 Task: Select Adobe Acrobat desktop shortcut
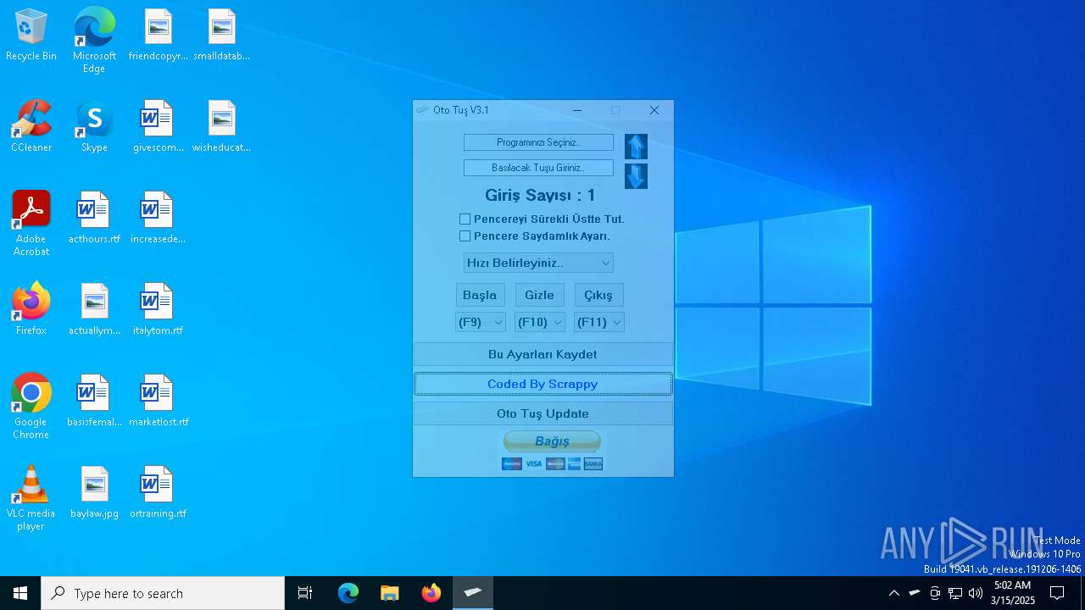pos(31,224)
